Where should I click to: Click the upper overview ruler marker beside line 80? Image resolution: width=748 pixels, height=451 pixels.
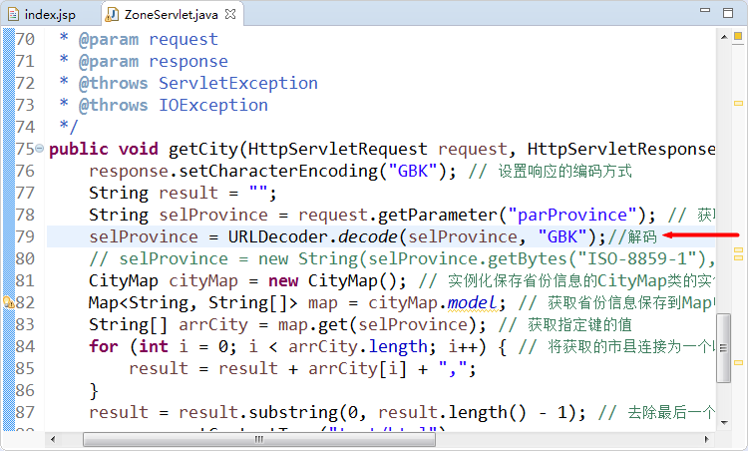[738, 250]
